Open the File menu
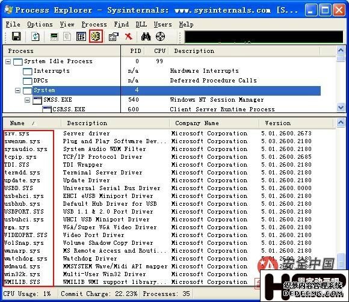The height and width of the screenshot is (302, 349). 13,24
